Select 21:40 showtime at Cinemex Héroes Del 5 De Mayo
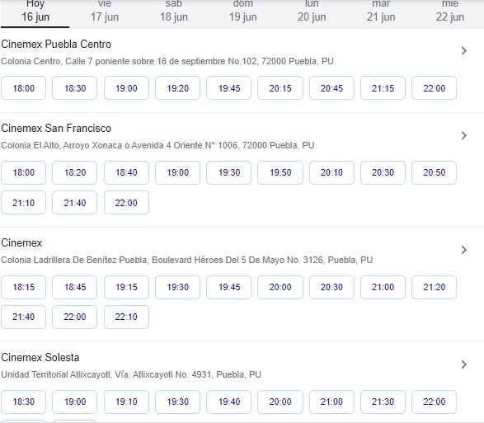484x423 pixels. coord(23,317)
